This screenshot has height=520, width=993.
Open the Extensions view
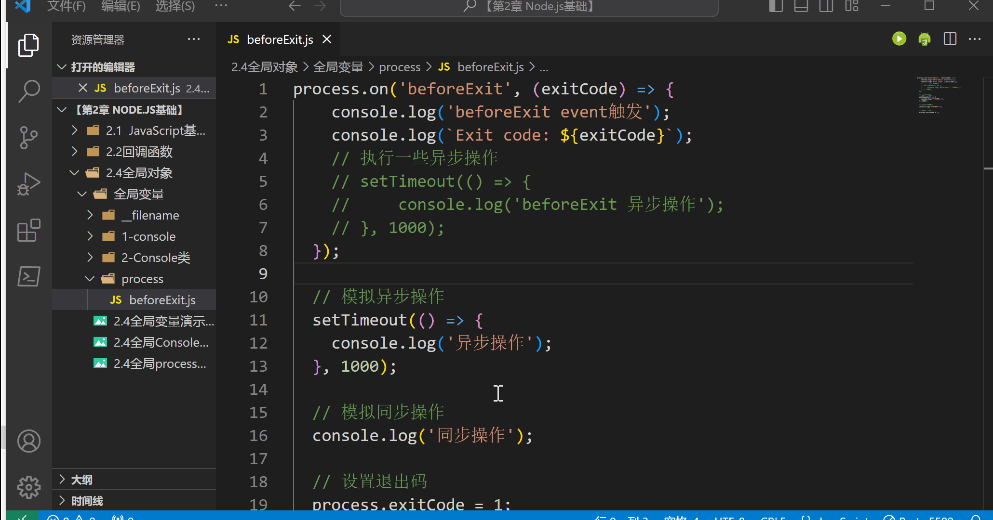click(x=28, y=230)
